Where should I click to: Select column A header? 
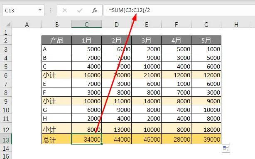point(27,24)
